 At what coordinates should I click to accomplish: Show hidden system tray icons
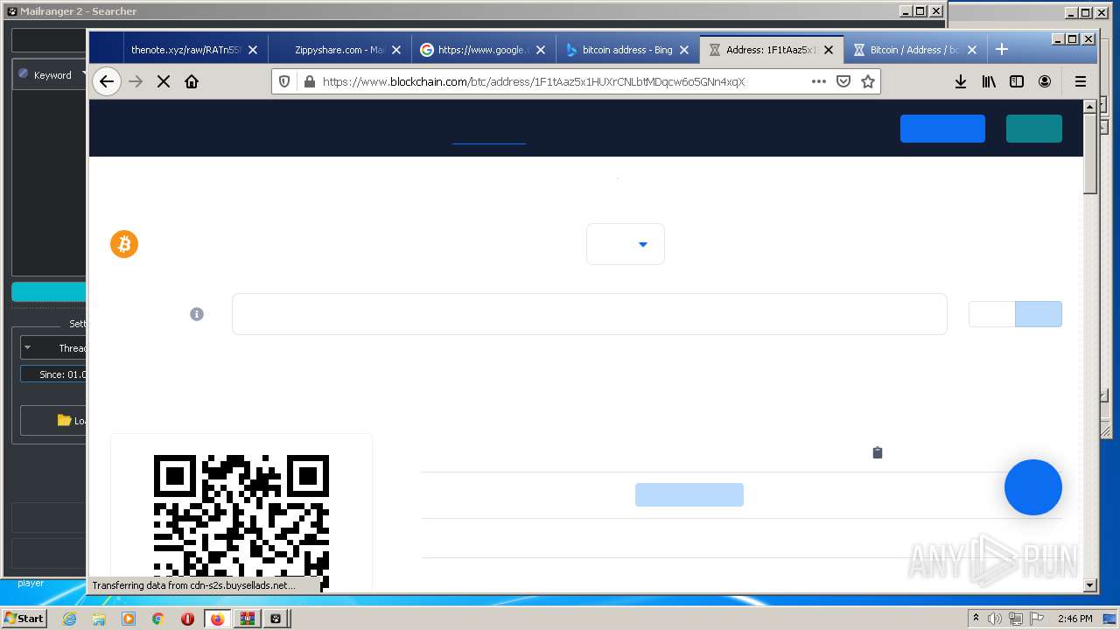[976, 619]
